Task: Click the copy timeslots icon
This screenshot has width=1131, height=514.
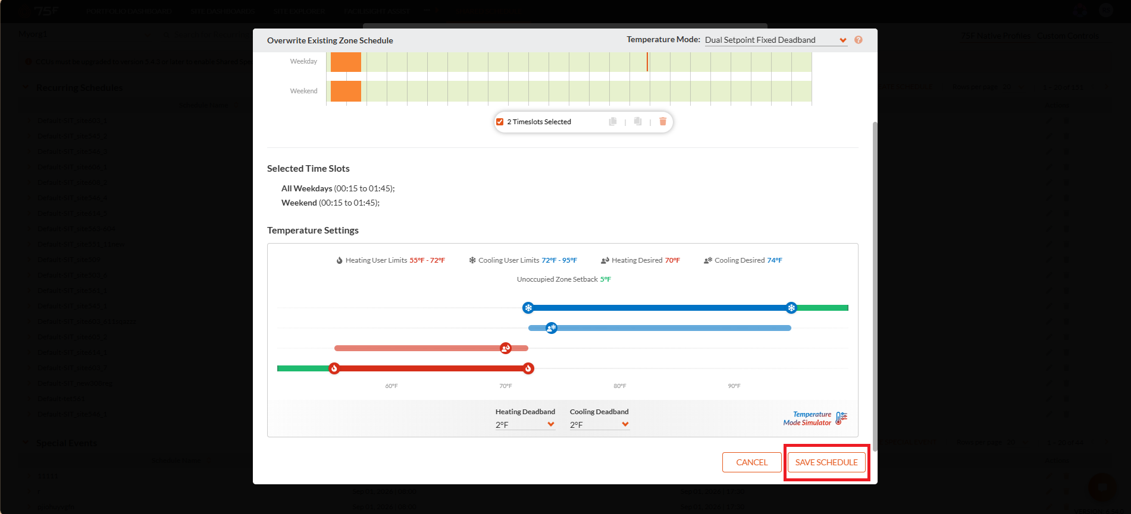Action: click(613, 121)
